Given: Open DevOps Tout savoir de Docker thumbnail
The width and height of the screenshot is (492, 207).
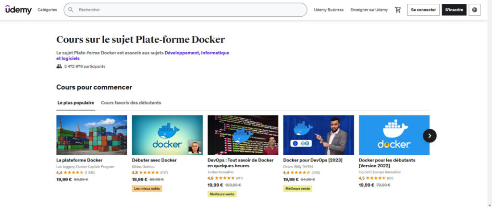Looking at the screenshot, I should tap(243, 135).
